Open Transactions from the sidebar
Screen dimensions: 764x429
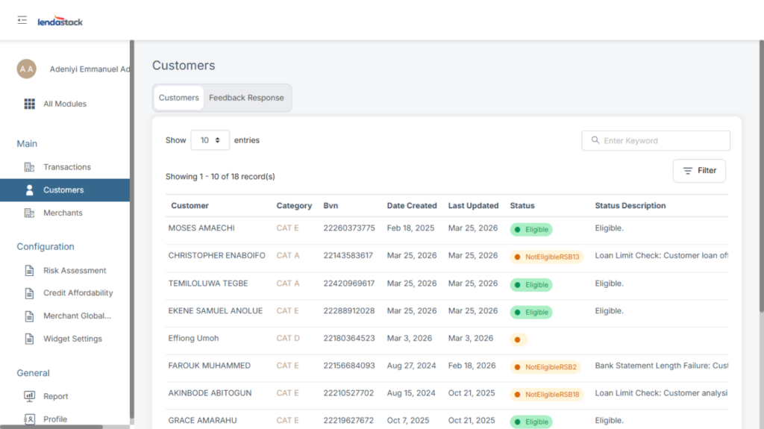(x=66, y=167)
